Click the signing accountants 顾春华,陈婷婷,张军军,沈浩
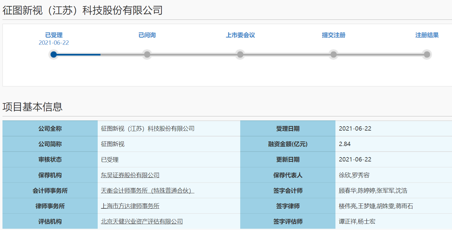This screenshot has height=230, width=452. tap(373, 191)
